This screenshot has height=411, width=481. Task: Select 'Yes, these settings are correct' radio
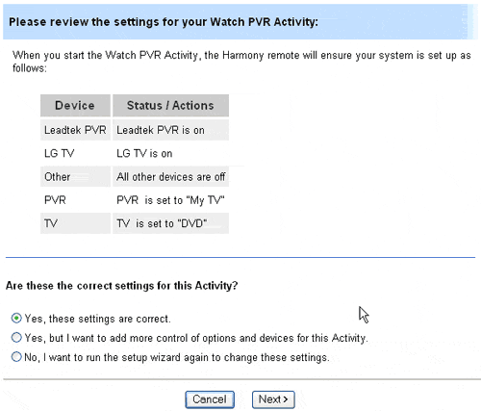point(16,319)
